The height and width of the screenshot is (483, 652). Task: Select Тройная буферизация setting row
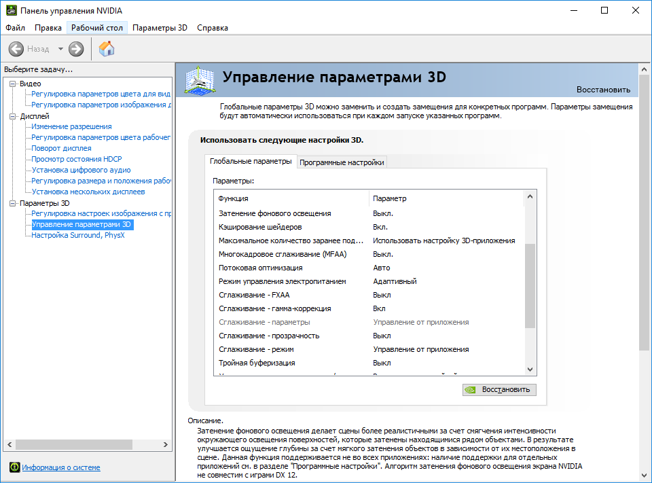point(369,363)
